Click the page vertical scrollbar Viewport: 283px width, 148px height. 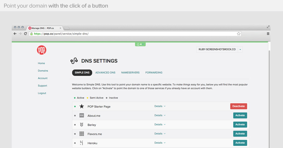tap(269, 99)
